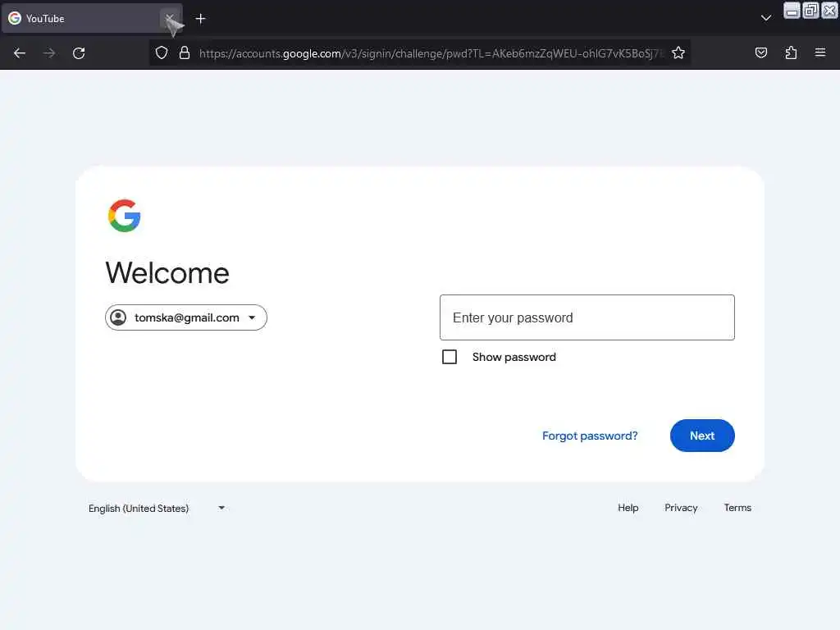Screen dimensions: 840x630
Task: Click the Google logo
Action: click(x=125, y=216)
